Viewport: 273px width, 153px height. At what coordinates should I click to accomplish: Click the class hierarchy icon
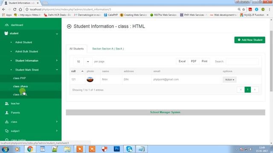7,122
